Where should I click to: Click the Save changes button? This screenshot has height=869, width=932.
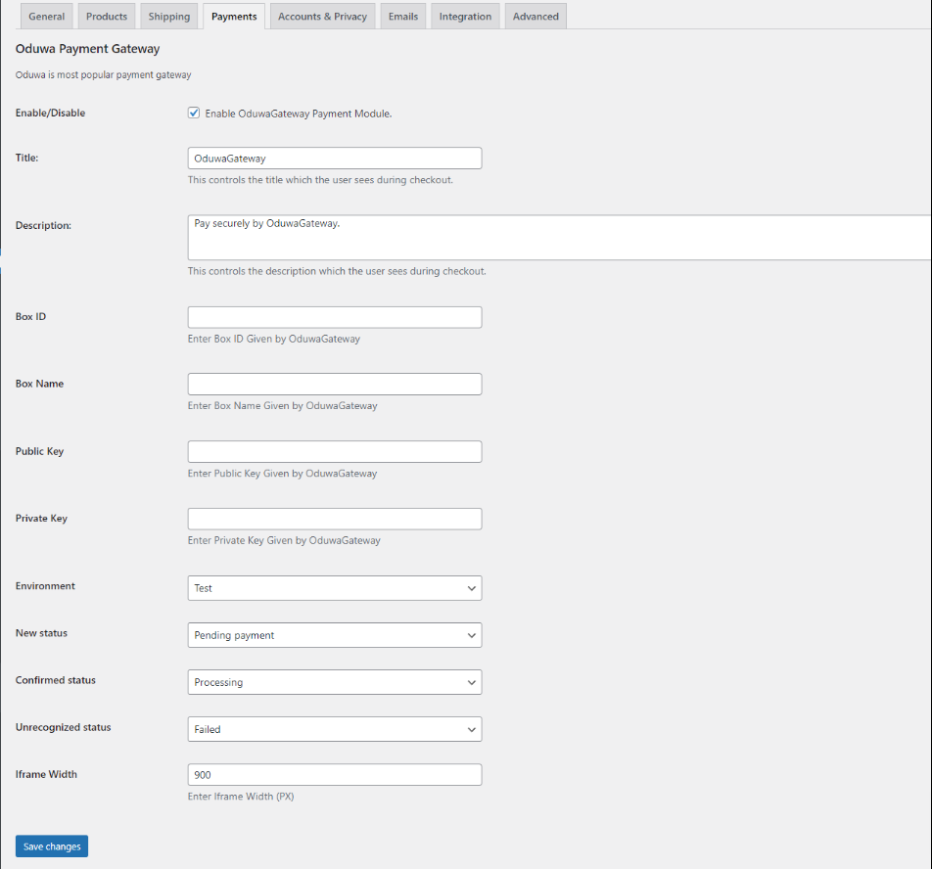[52, 846]
